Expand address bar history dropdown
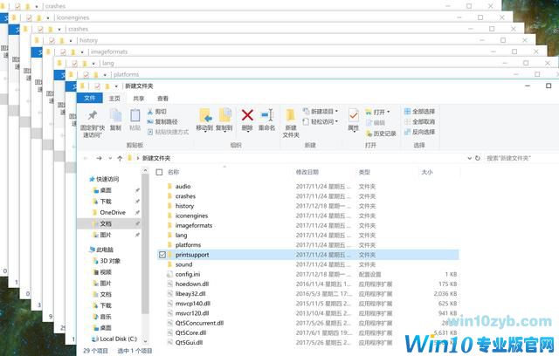The image size is (559, 356). click(470, 158)
